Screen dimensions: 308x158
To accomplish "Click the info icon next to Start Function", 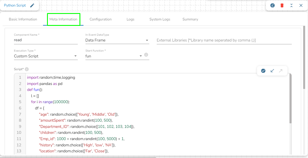I will click(x=146, y=55).
